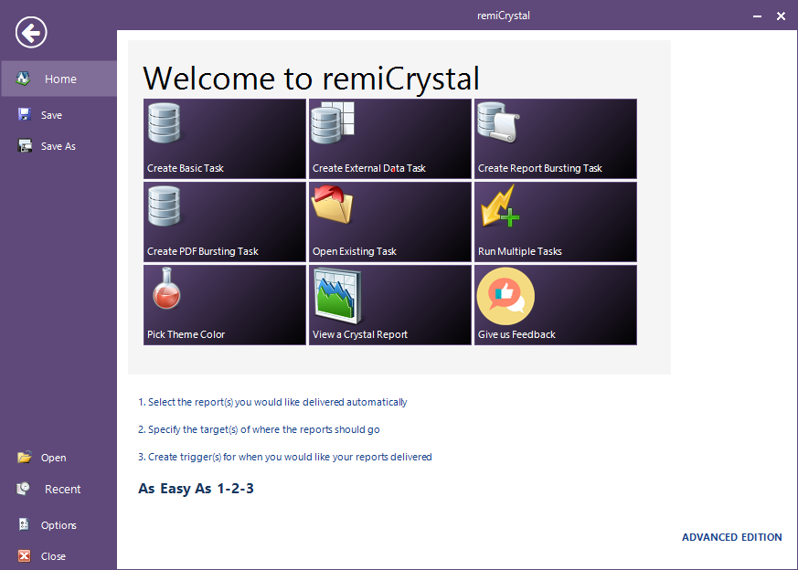Launch Create PDF Bursting Task
798x570 pixels.
tap(224, 221)
